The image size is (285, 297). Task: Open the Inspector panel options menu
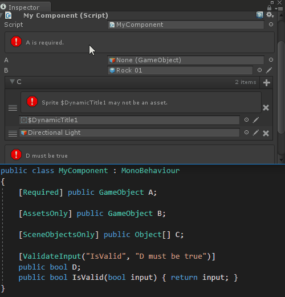[279, 9]
